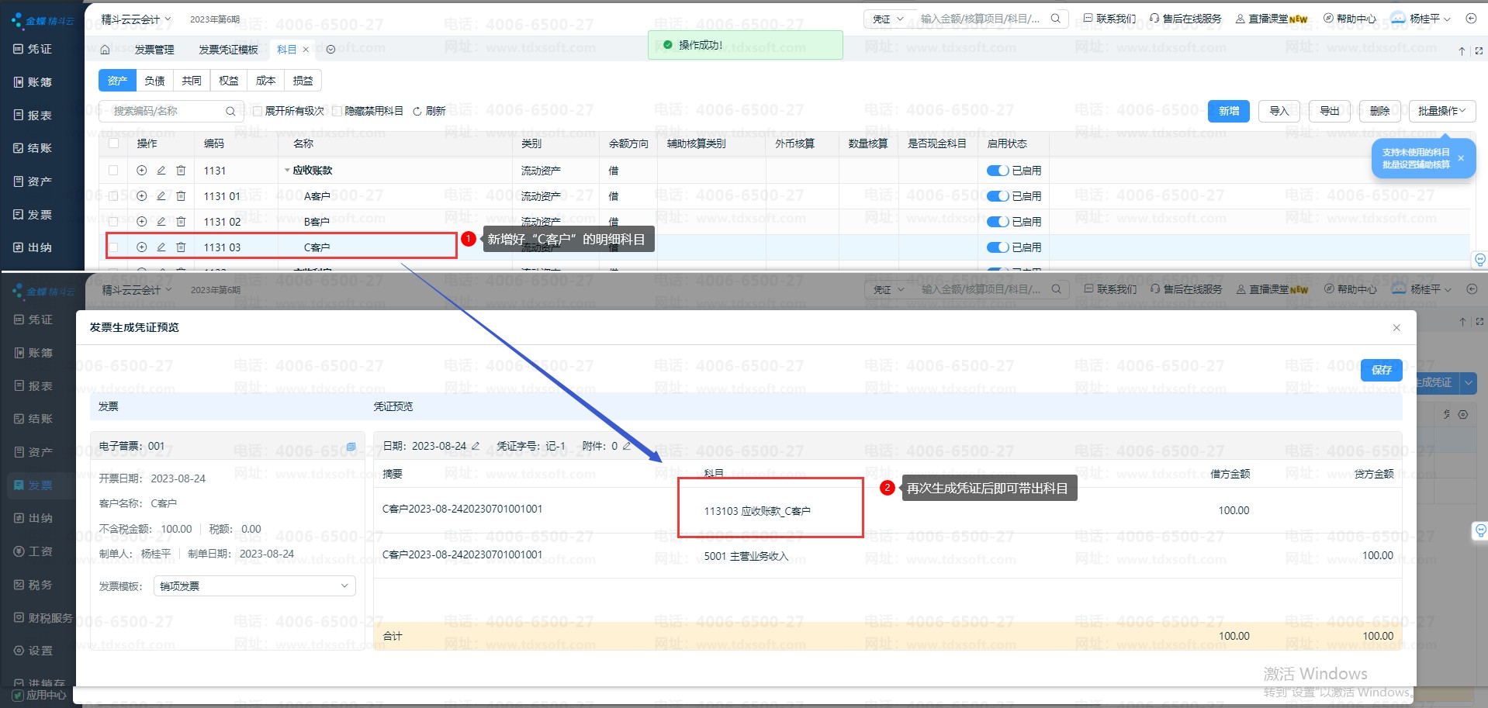The width and height of the screenshot is (1488, 708).
Task: Click add sub-account icon for 1131 row
Action: coord(142,171)
